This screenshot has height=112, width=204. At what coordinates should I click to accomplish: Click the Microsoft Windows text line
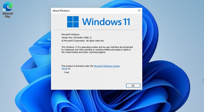point(70,34)
